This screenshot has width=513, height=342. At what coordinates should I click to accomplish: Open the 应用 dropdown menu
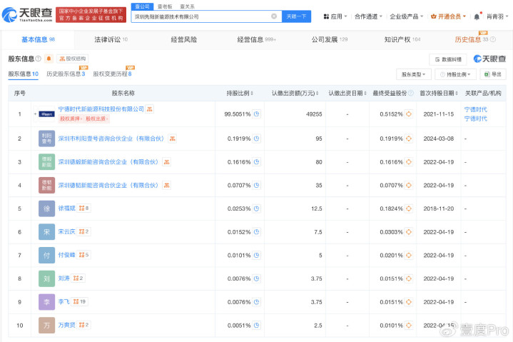pyautogui.click(x=335, y=16)
